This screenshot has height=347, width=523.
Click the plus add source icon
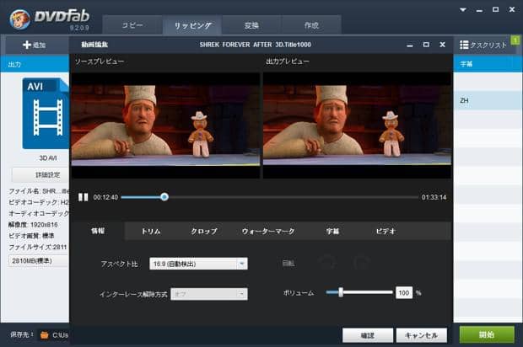click(27, 45)
